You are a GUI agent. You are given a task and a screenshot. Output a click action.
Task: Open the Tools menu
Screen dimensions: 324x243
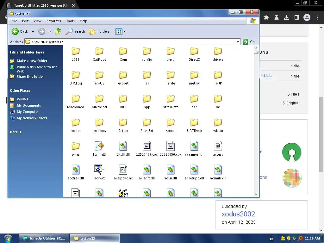point(70,21)
